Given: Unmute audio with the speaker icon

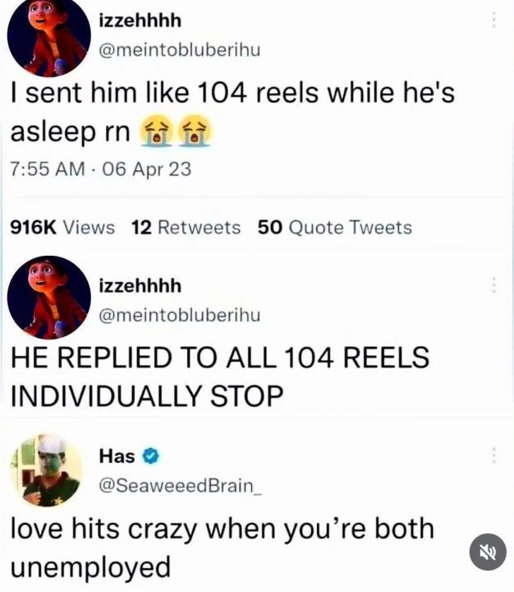Looking at the screenshot, I should (x=488, y=552).
